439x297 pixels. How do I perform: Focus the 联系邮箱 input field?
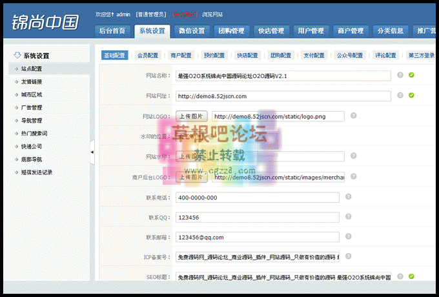(258, 237)
